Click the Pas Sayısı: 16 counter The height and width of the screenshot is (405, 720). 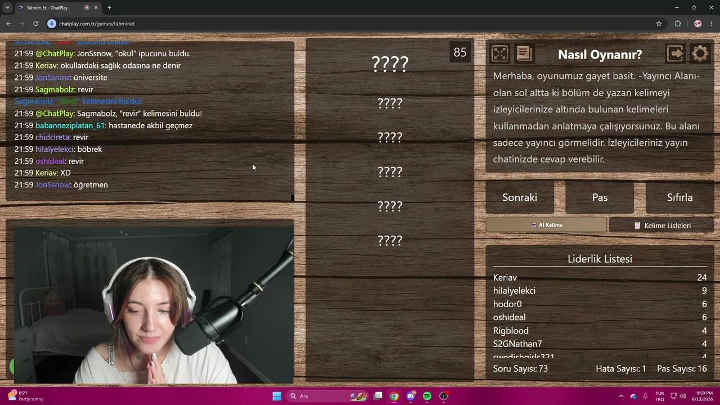[682, 368]
